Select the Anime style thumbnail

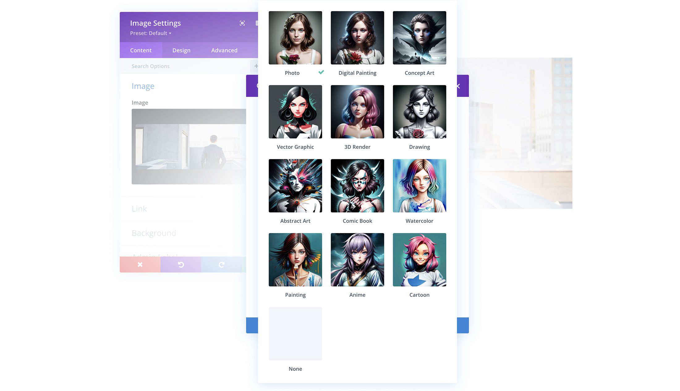coord(357,259)
